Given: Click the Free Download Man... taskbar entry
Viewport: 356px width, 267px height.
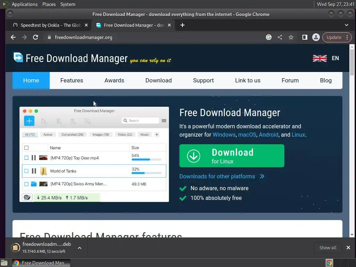Looking at the screenshot, I should pyautogui.click(x=41, y=263).
